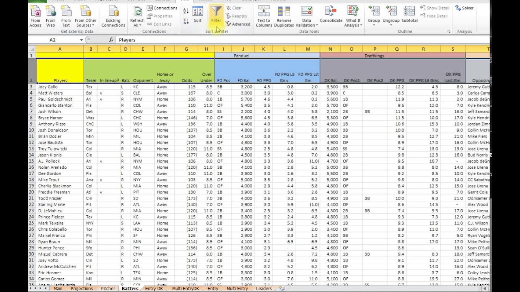Click Remove Duplicates
Image resolution: width=520 pixels, height=292 pixels.
(x=284, y=17)
